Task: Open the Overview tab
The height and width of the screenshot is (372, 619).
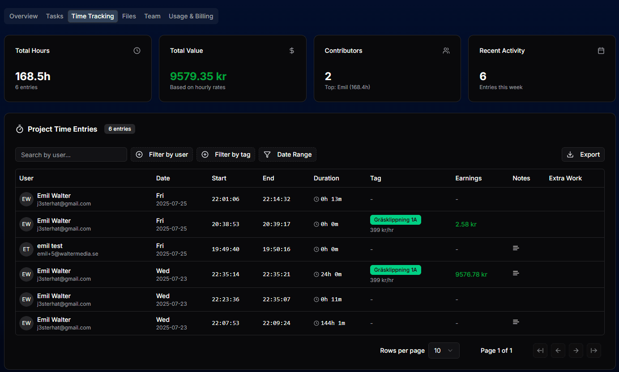Action: (x=24, y=16)
